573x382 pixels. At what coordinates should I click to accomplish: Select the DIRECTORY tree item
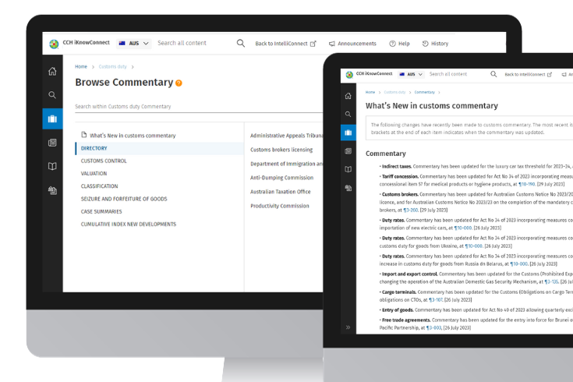(94, 148)
